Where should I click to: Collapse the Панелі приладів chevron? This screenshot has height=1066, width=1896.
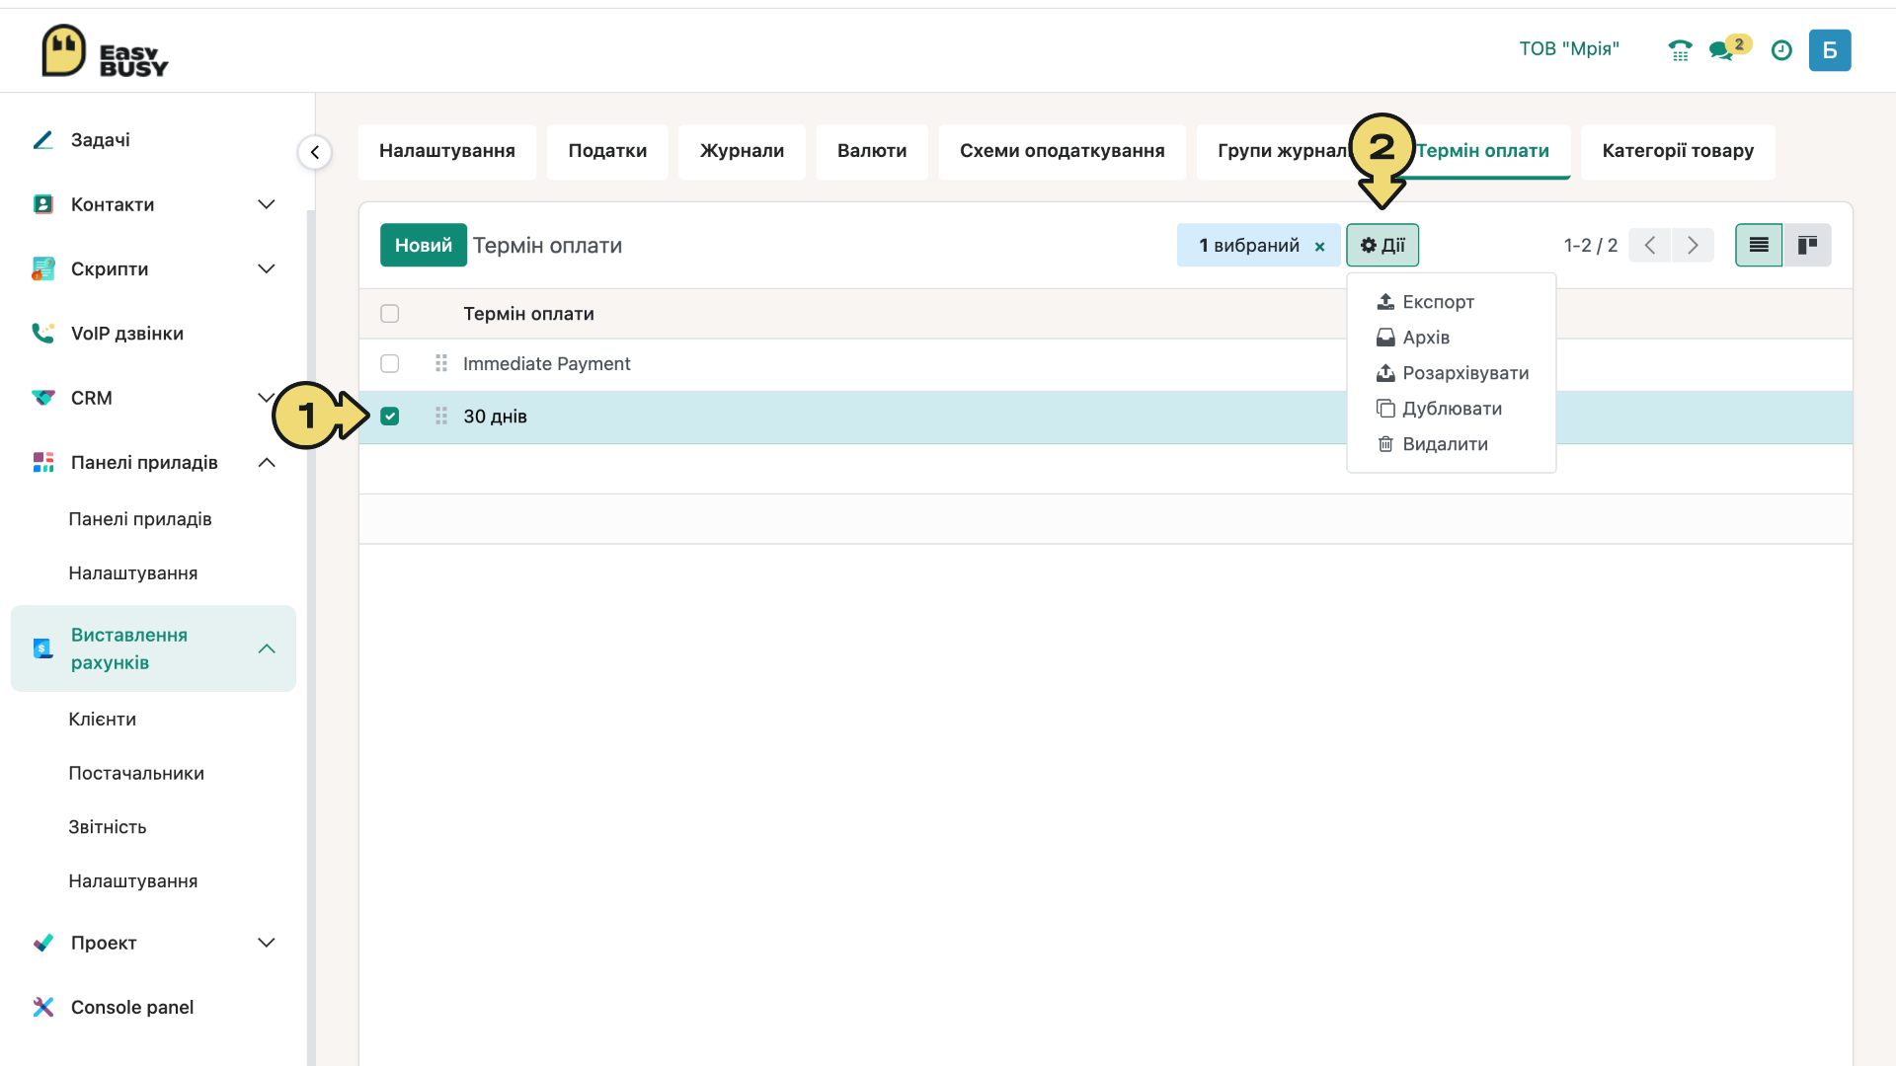click(x=267, y=462)
